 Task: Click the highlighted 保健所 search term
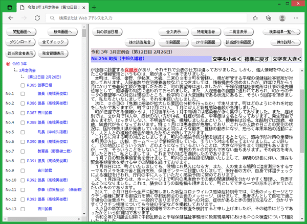tap(131, 70)
